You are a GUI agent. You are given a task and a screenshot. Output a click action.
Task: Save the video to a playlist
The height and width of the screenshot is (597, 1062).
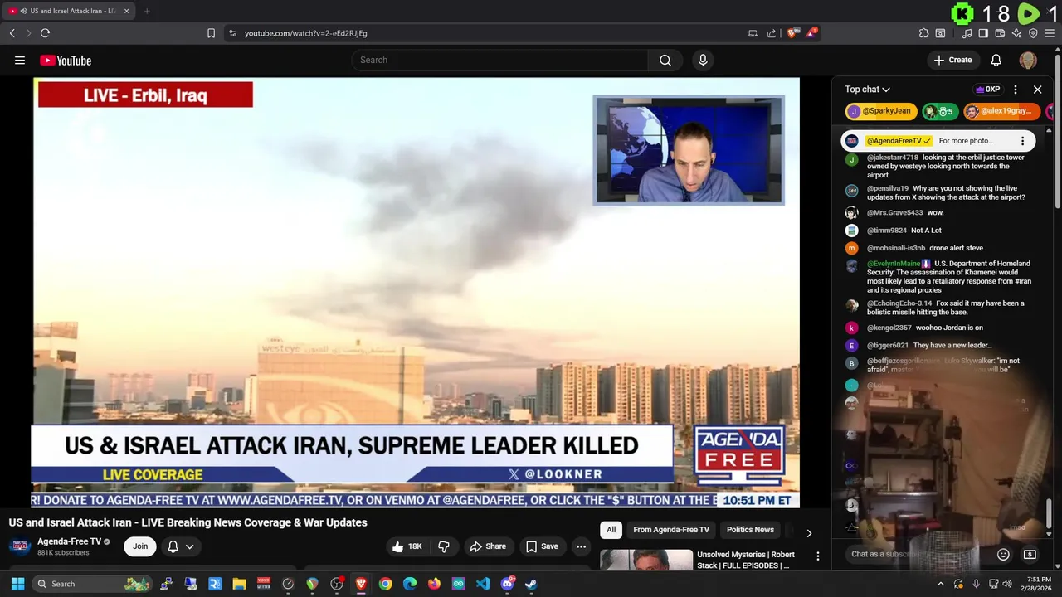tap(542, 546)
